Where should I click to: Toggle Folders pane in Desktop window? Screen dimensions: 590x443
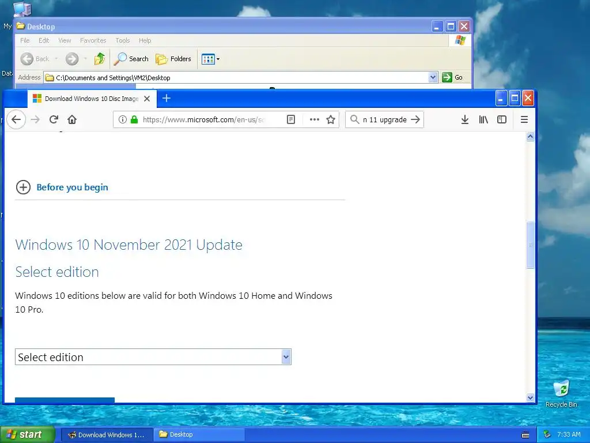click(x=173, y=59)
